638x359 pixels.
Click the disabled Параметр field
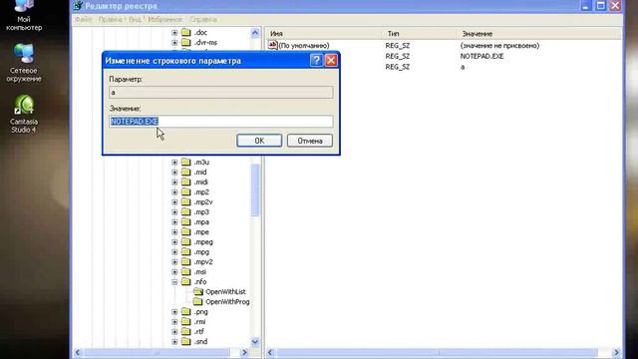click(221, 93)
